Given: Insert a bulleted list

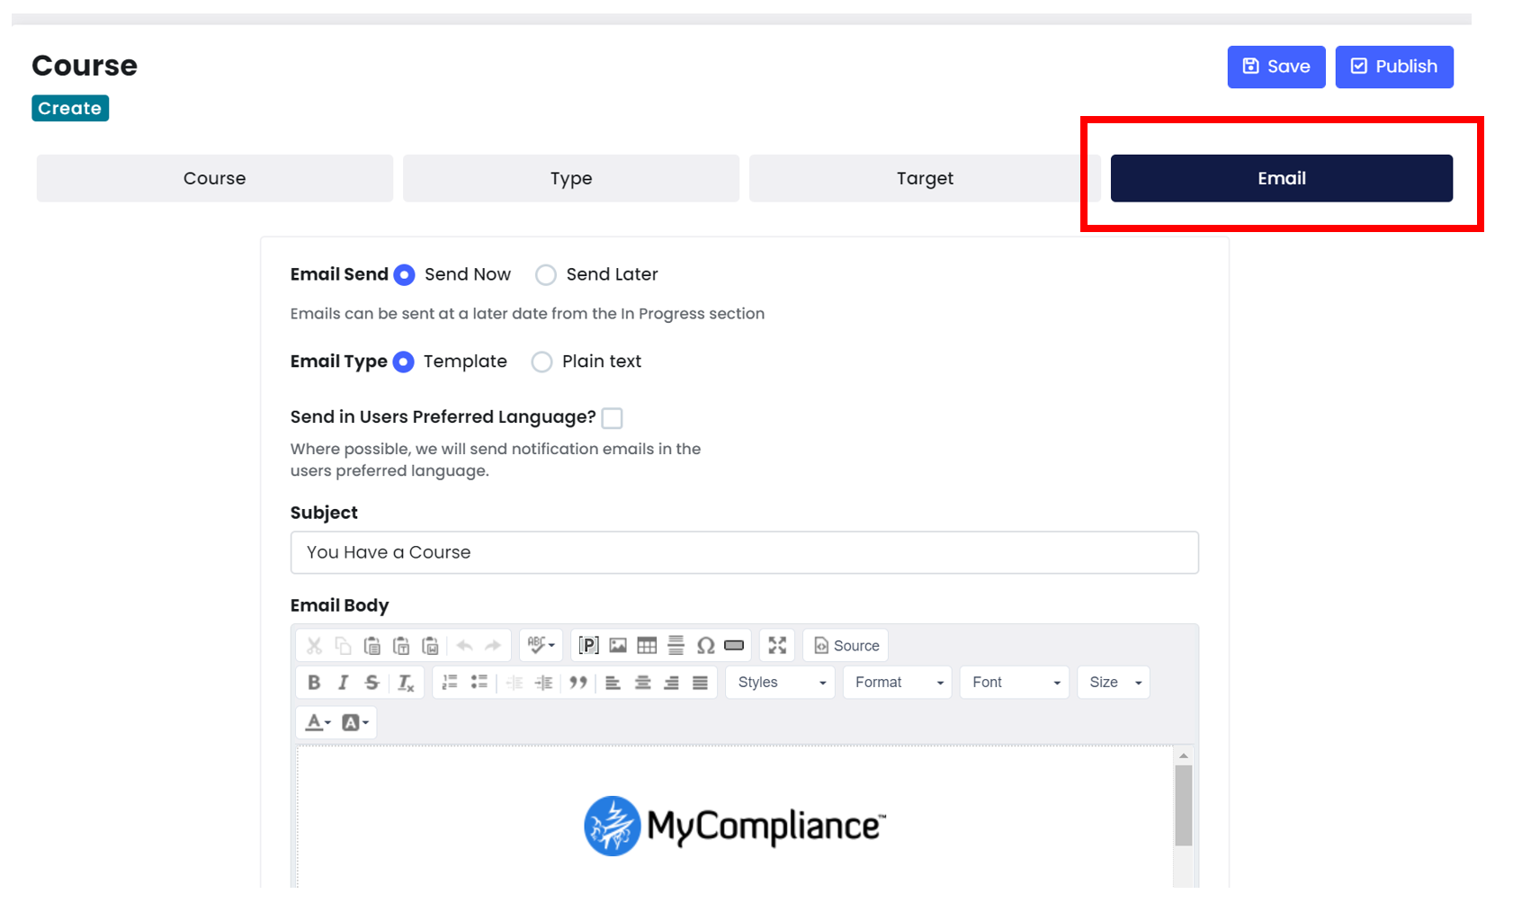Looking at the screenshot, I should click(479, 683).
